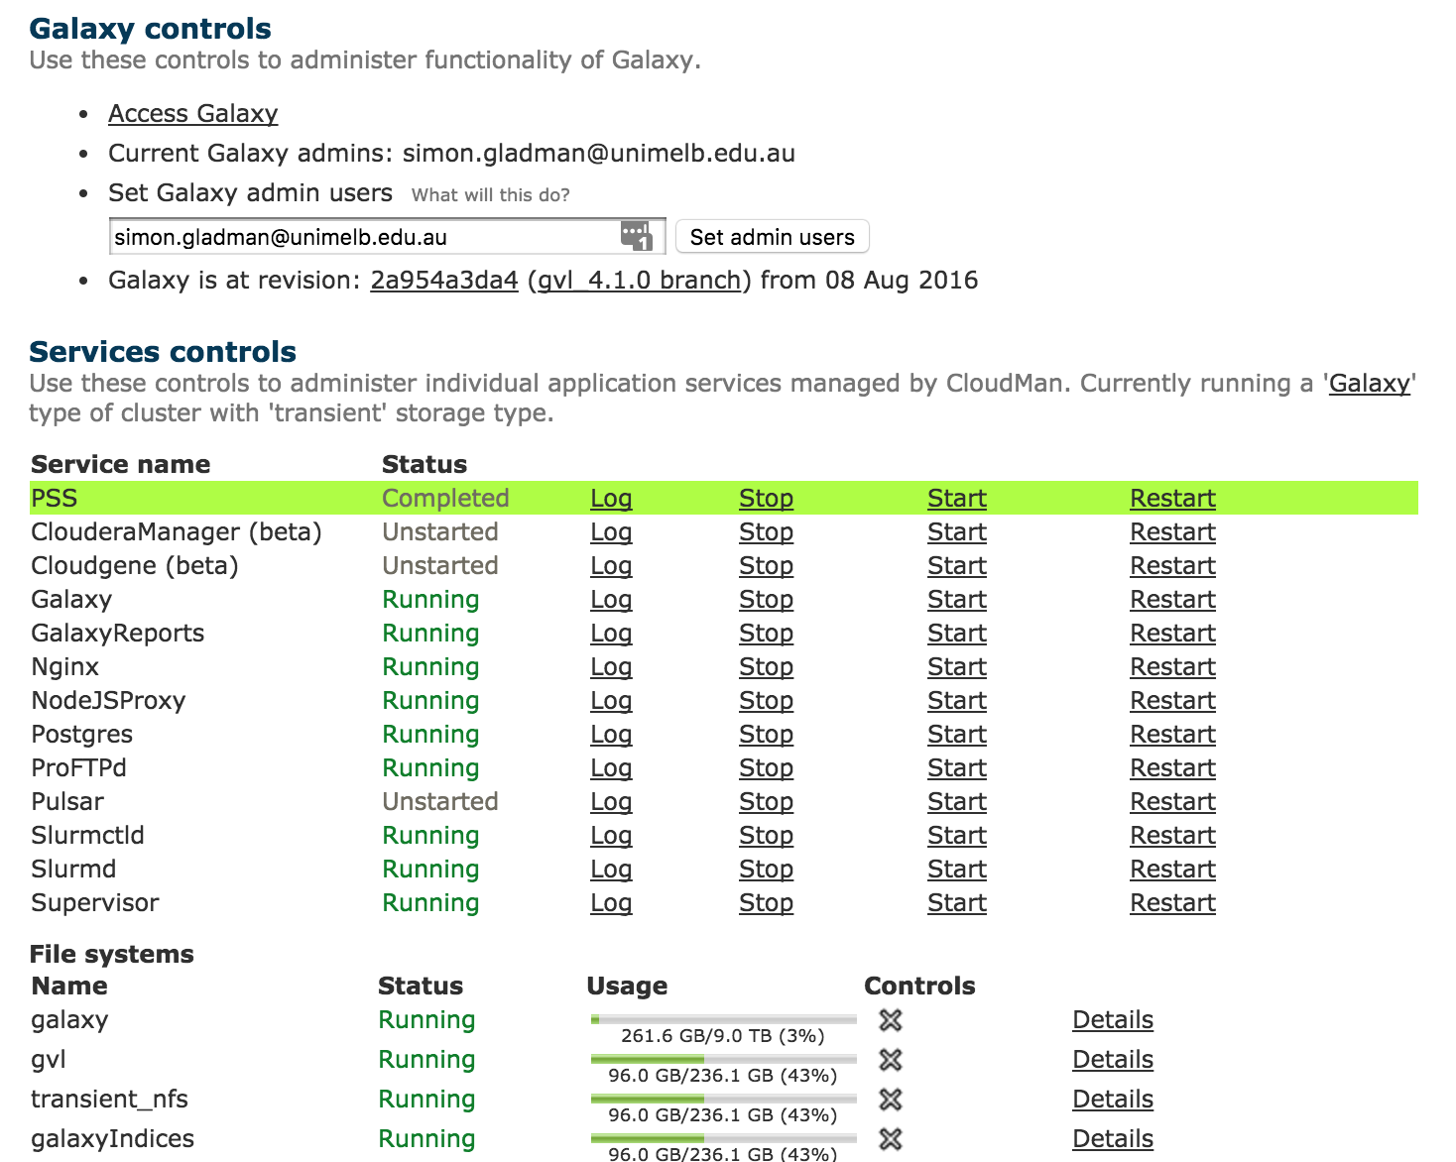The image size is (1456, 1162).
Task: Open the NodeJSProxy log
Action: (x=611, y=701)
